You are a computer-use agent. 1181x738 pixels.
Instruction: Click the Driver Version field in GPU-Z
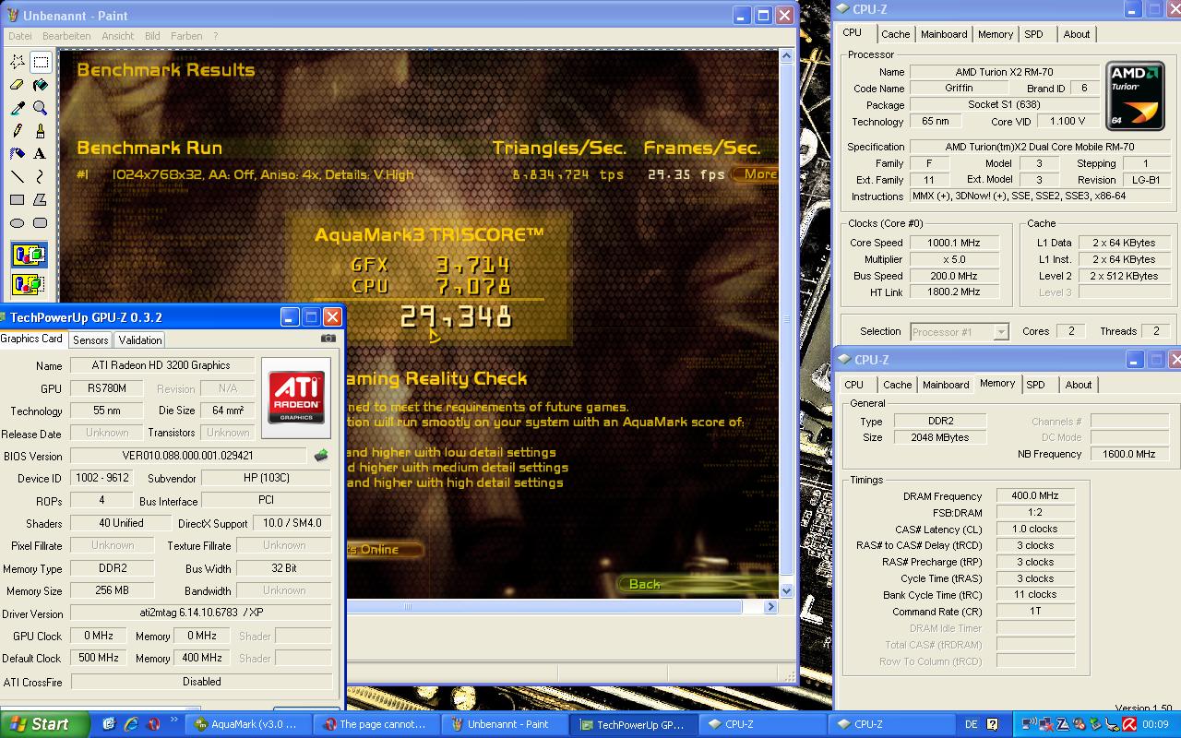pos(200,613)
